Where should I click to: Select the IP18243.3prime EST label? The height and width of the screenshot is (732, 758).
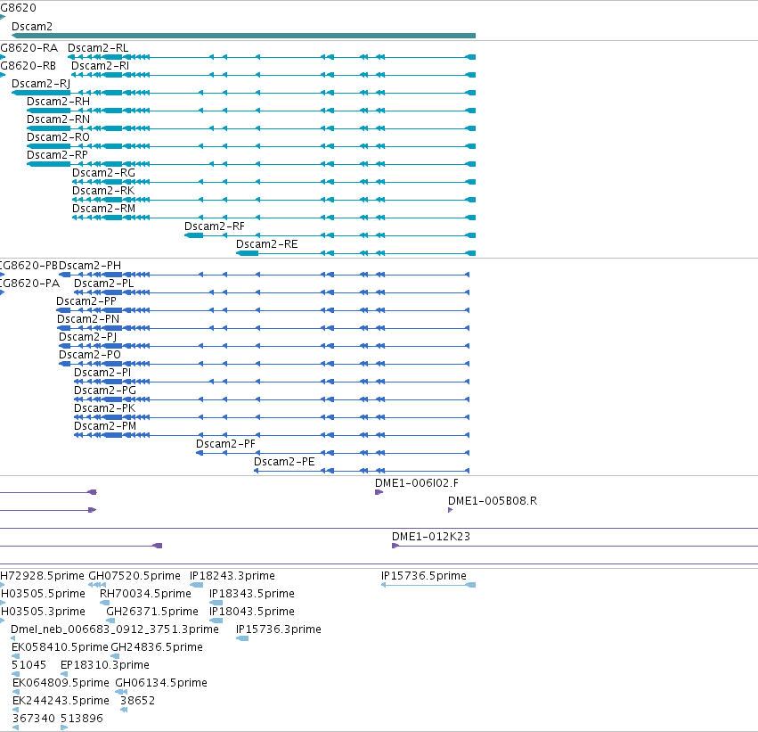pos(232,577)
